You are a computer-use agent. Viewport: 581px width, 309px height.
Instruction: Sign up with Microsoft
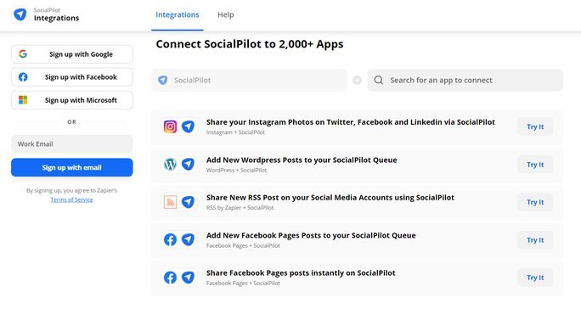click(x=72, y=100)
